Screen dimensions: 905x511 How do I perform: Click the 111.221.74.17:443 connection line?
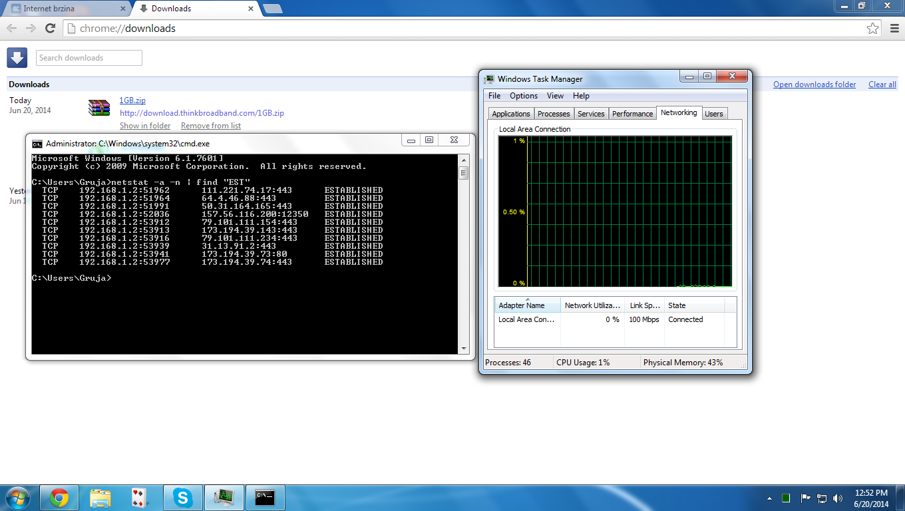coord(212,190)
